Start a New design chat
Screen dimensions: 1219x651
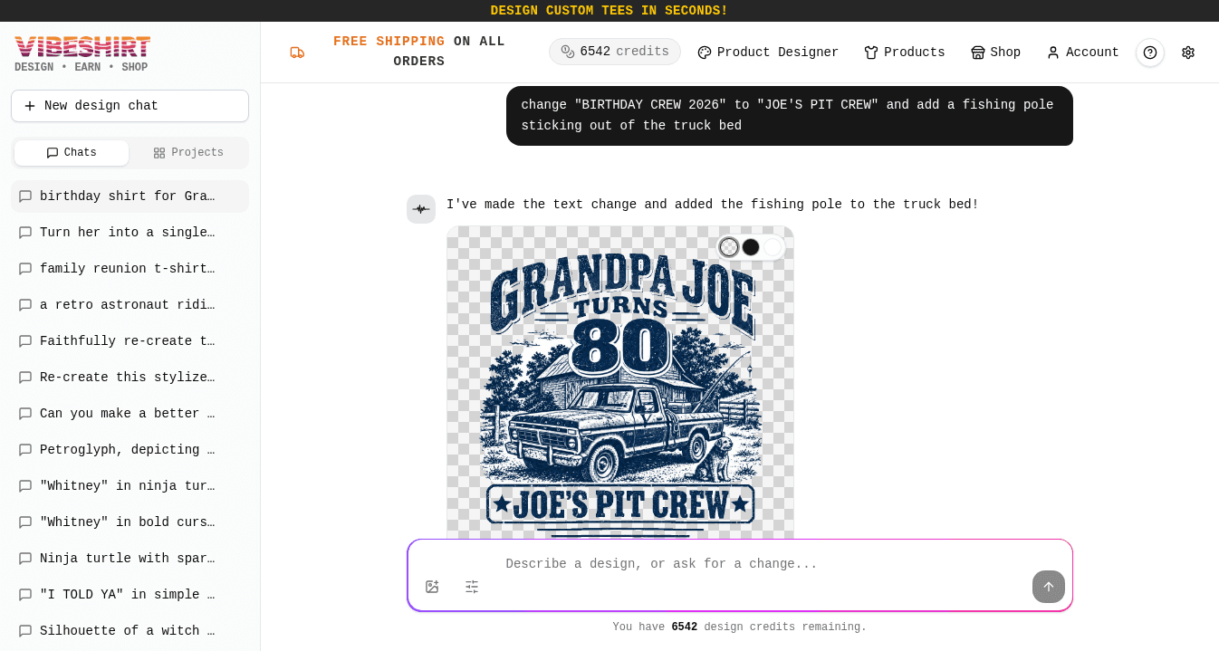[130, 106]
